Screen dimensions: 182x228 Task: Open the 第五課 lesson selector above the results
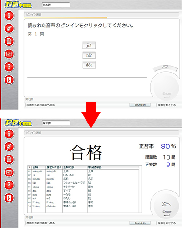pyautogui.click(x=56, y=123)
